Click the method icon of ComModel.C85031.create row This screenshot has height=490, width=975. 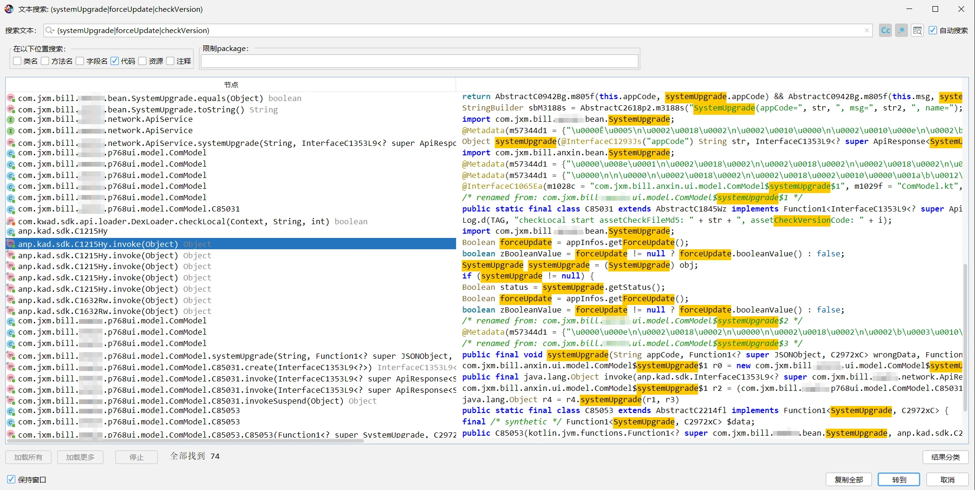pyautogui.click(x=11, y=367)
